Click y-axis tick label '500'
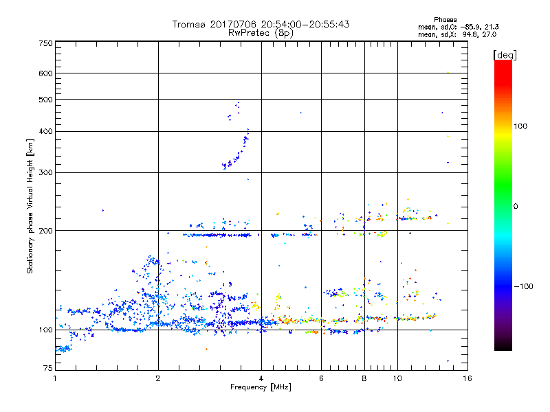Image resolution: width=550 pixels, height=412 pixels. pyautogui.click(x=45, y=100)
